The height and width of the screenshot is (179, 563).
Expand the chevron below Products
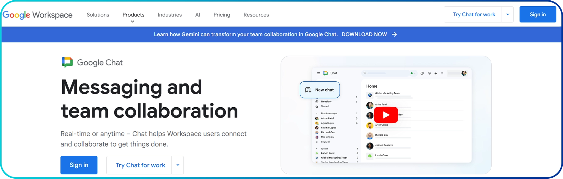coord(132,22)
